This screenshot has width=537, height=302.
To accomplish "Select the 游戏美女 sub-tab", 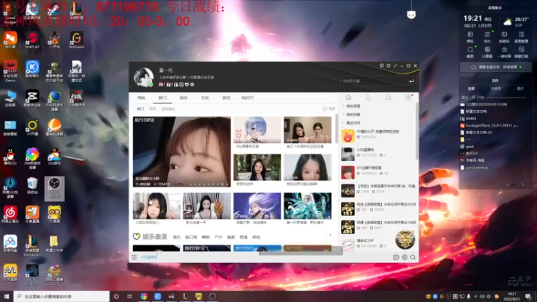I will [x=168, y=109].
